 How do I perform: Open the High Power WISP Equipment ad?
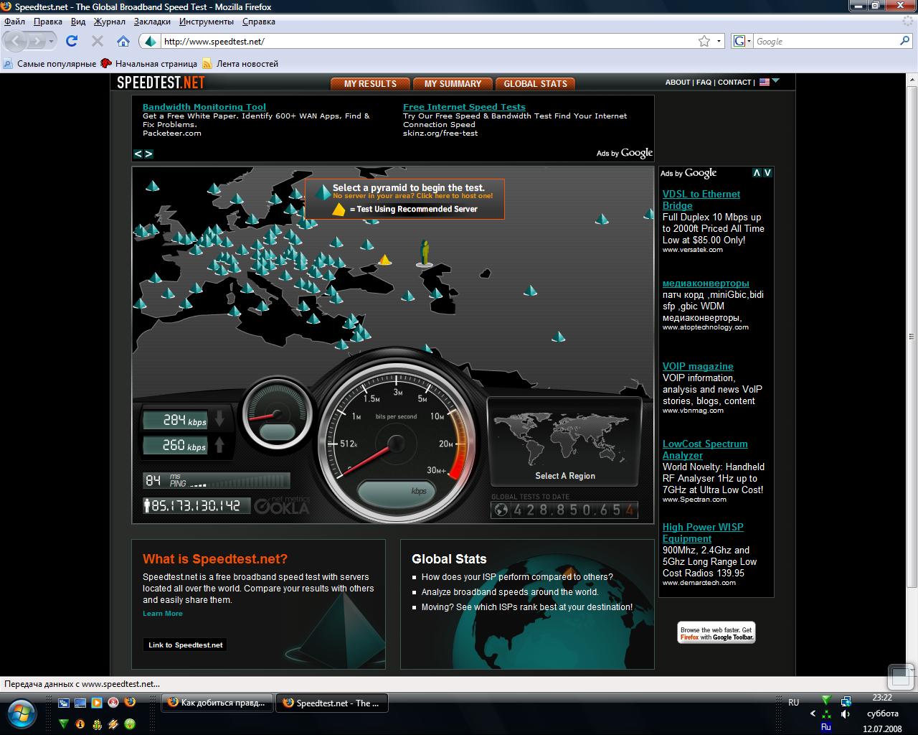click(x=703, y=533)
